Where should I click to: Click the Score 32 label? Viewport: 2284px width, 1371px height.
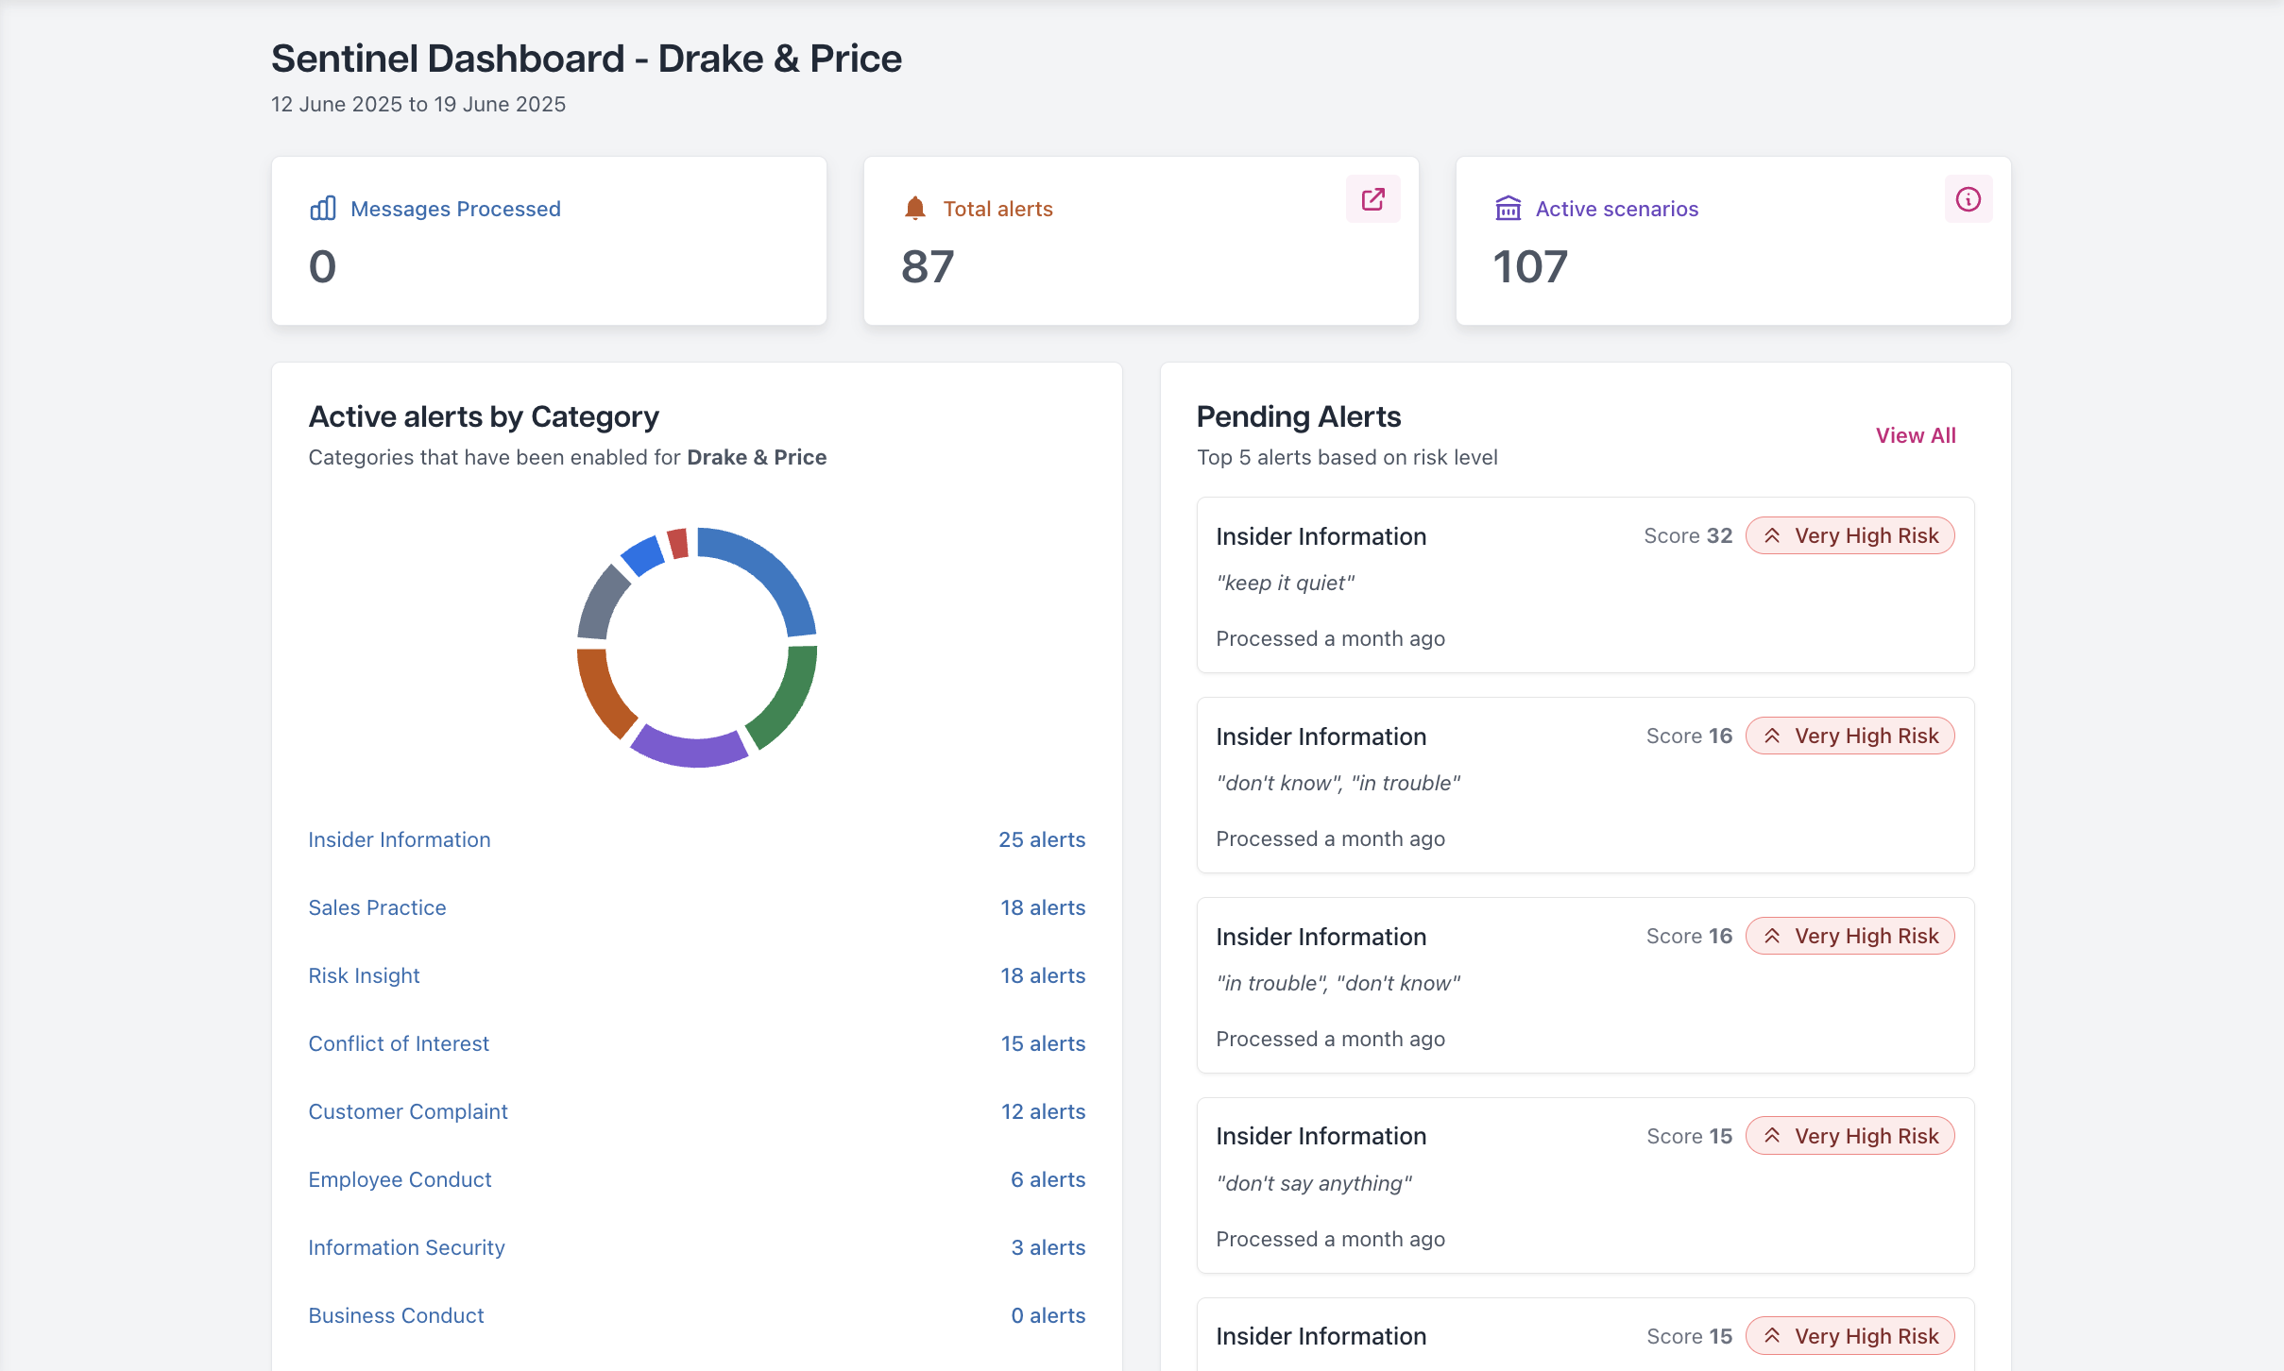[1688, 536]
